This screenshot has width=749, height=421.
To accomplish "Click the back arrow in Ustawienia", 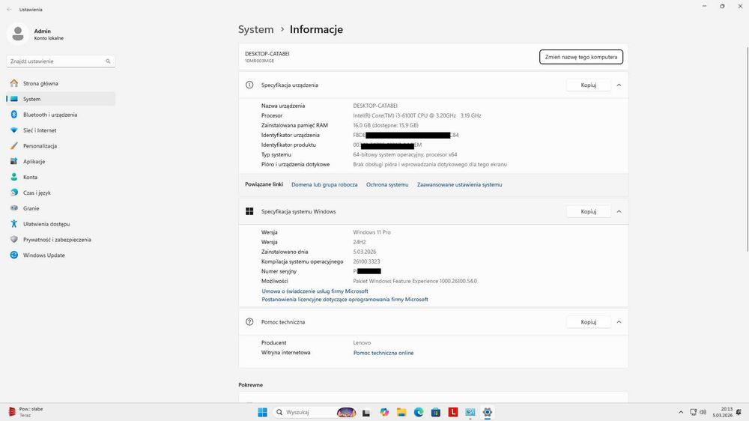I will (x=9, y=10).
